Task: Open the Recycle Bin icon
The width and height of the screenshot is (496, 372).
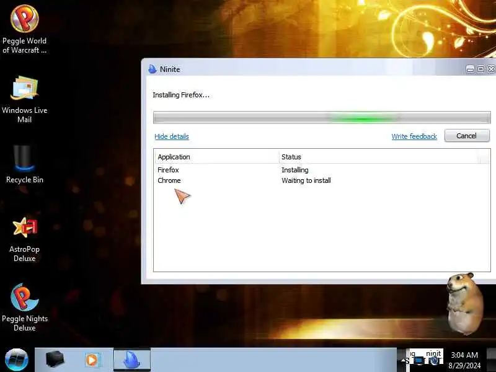Action: [24, 164]
